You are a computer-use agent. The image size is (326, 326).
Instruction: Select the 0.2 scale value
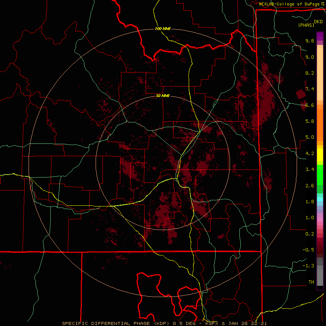[x=310, y=234]
